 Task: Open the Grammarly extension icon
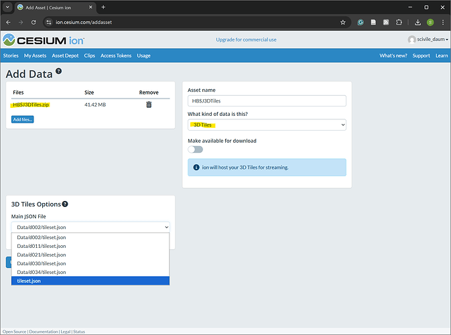[361, 22]
